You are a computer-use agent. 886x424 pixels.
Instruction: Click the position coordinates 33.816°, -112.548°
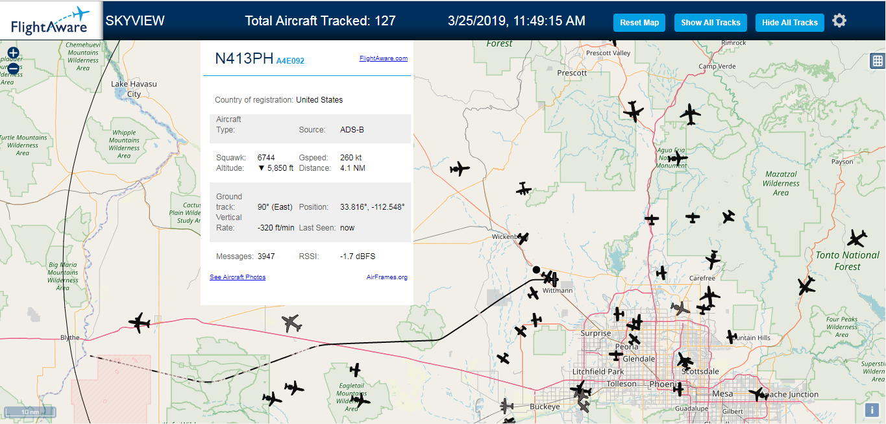click(373, 207)
